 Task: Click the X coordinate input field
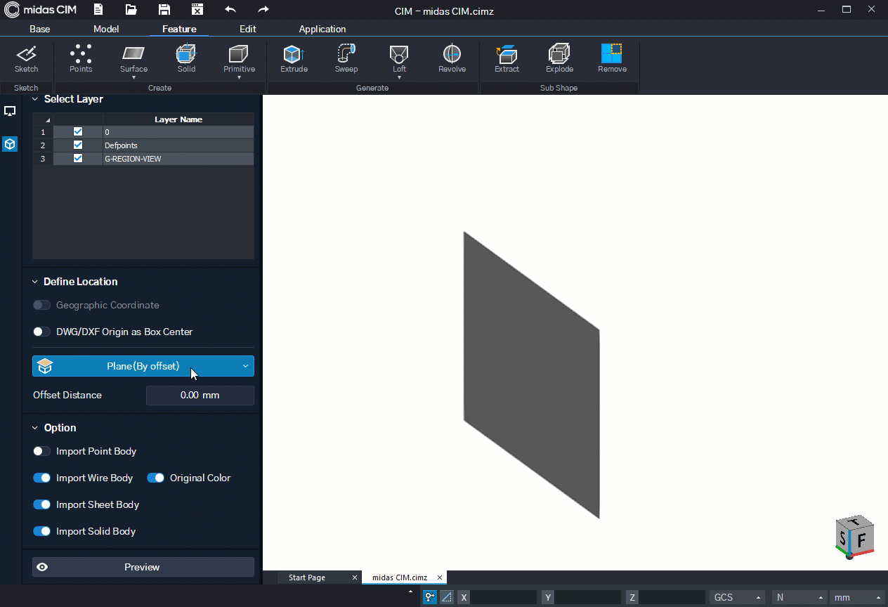(x=504, y=597)
